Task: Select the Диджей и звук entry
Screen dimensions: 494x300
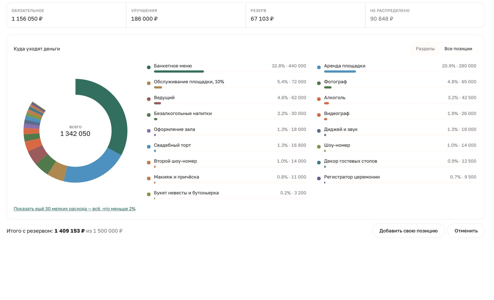Action: tap(396, 132)
